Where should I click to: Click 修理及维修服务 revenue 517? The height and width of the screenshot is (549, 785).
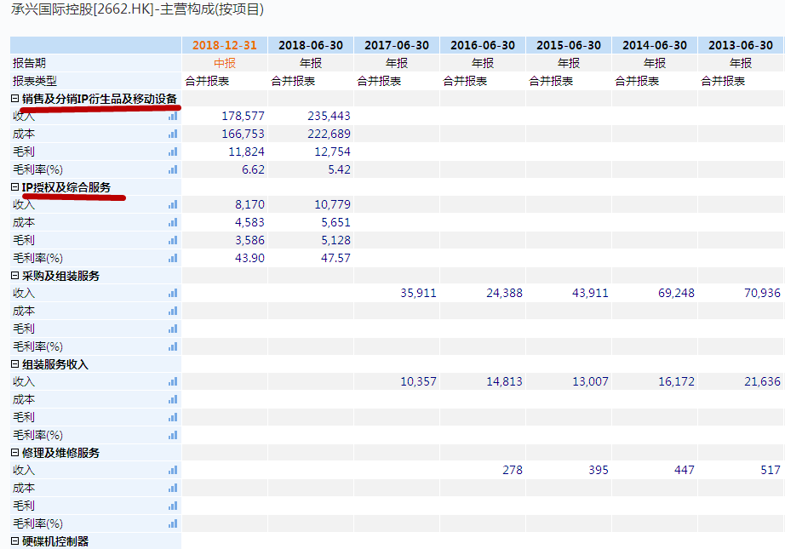[x=771, y=471]
